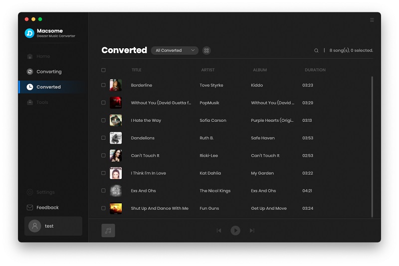399x266 pixels.
Task: Click the Dandelions song title
Action: tap(143, 138)
